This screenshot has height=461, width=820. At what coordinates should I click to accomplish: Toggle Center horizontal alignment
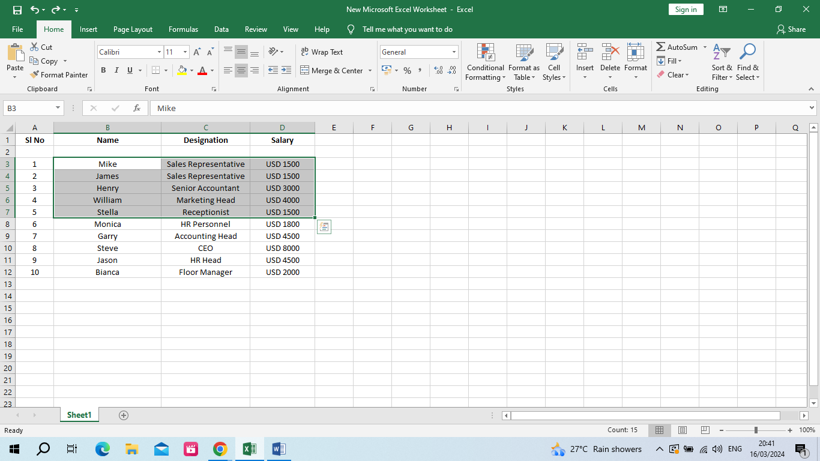[241, 70]
